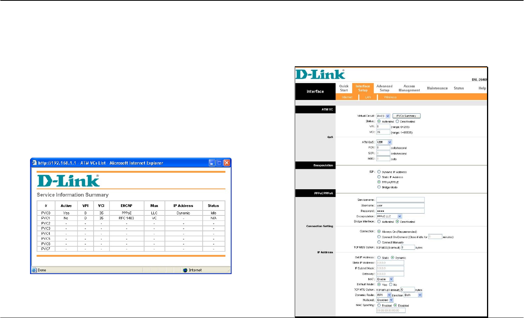Image resolution: width=524 pixels, height=318 pixels.
Task: Open the Virtual Circuit PVC0 dropdown
Action: pyautogui.click(x=383, y=116)
